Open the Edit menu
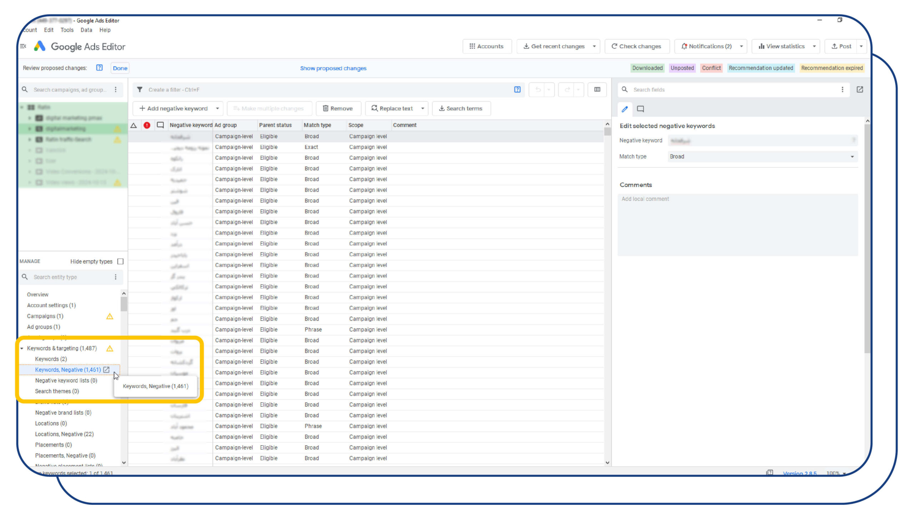 point(49,30)
